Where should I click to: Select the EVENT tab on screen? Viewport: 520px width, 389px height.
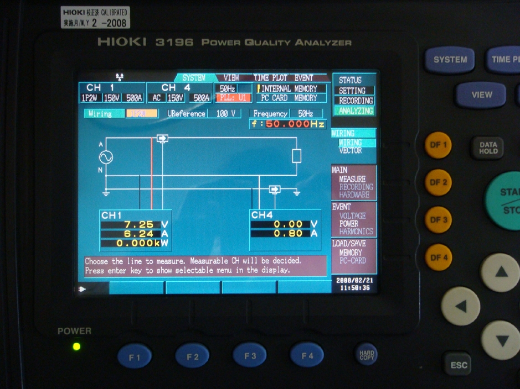[304, 78]
